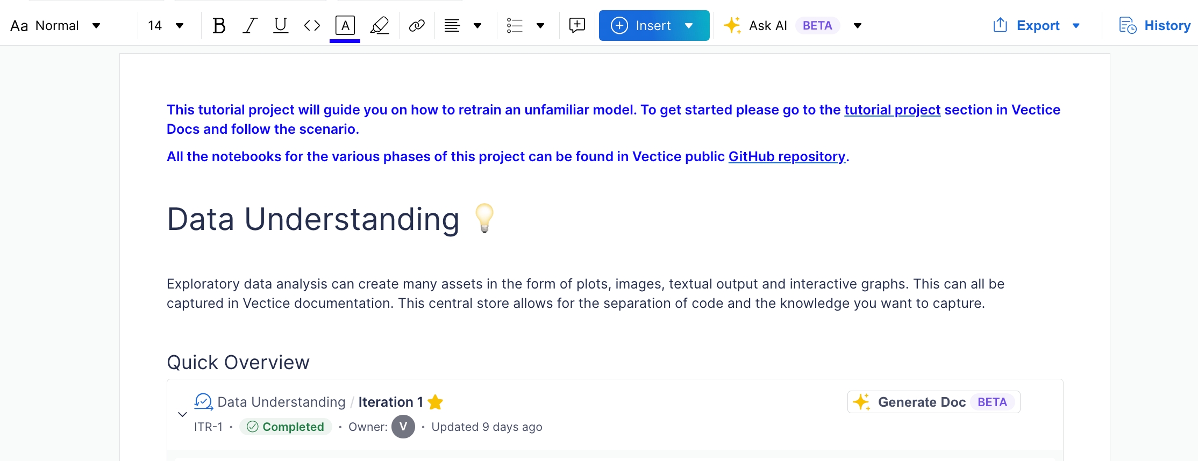The image size is (1198, 461).
Task: Expand the list type dropdown
Action: [x=540, y=26]
